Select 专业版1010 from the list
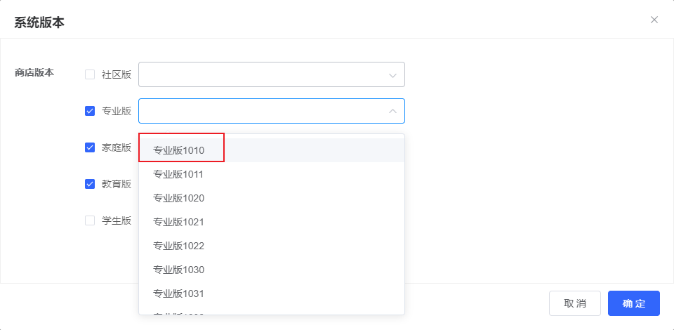The image size is (674, 330). (179, 150)
